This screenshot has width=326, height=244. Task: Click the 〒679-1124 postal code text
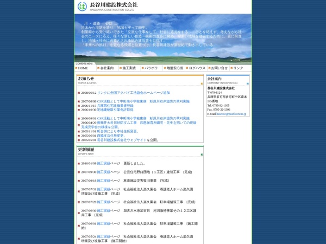click(215, 93)
